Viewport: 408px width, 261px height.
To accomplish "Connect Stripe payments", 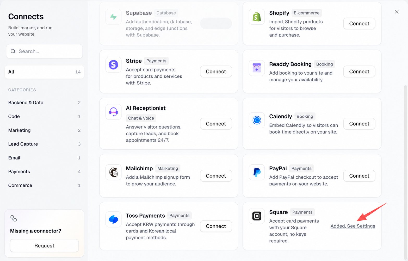I will (216, 72).
